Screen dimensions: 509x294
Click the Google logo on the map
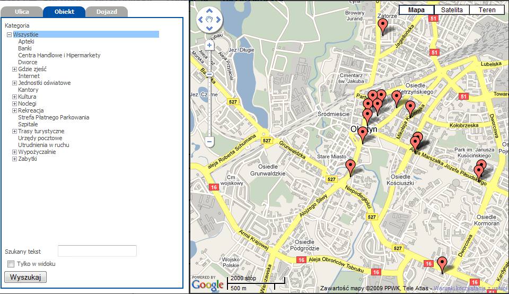point(207,285)
